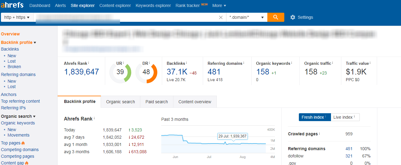Viewport: 401px width, 165px height.
Task: Click info icon beside Crawled pages
Action: pos(319,134)
